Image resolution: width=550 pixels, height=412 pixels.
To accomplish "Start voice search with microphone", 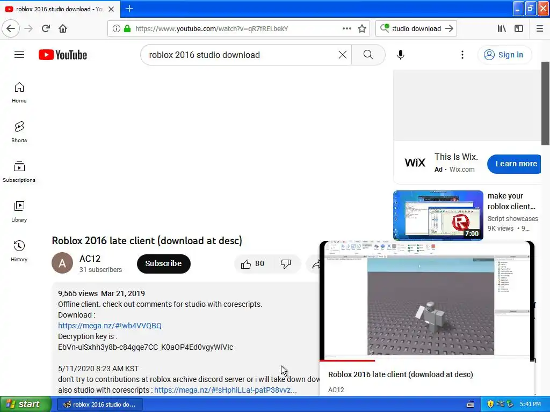I will coord(401,55).
